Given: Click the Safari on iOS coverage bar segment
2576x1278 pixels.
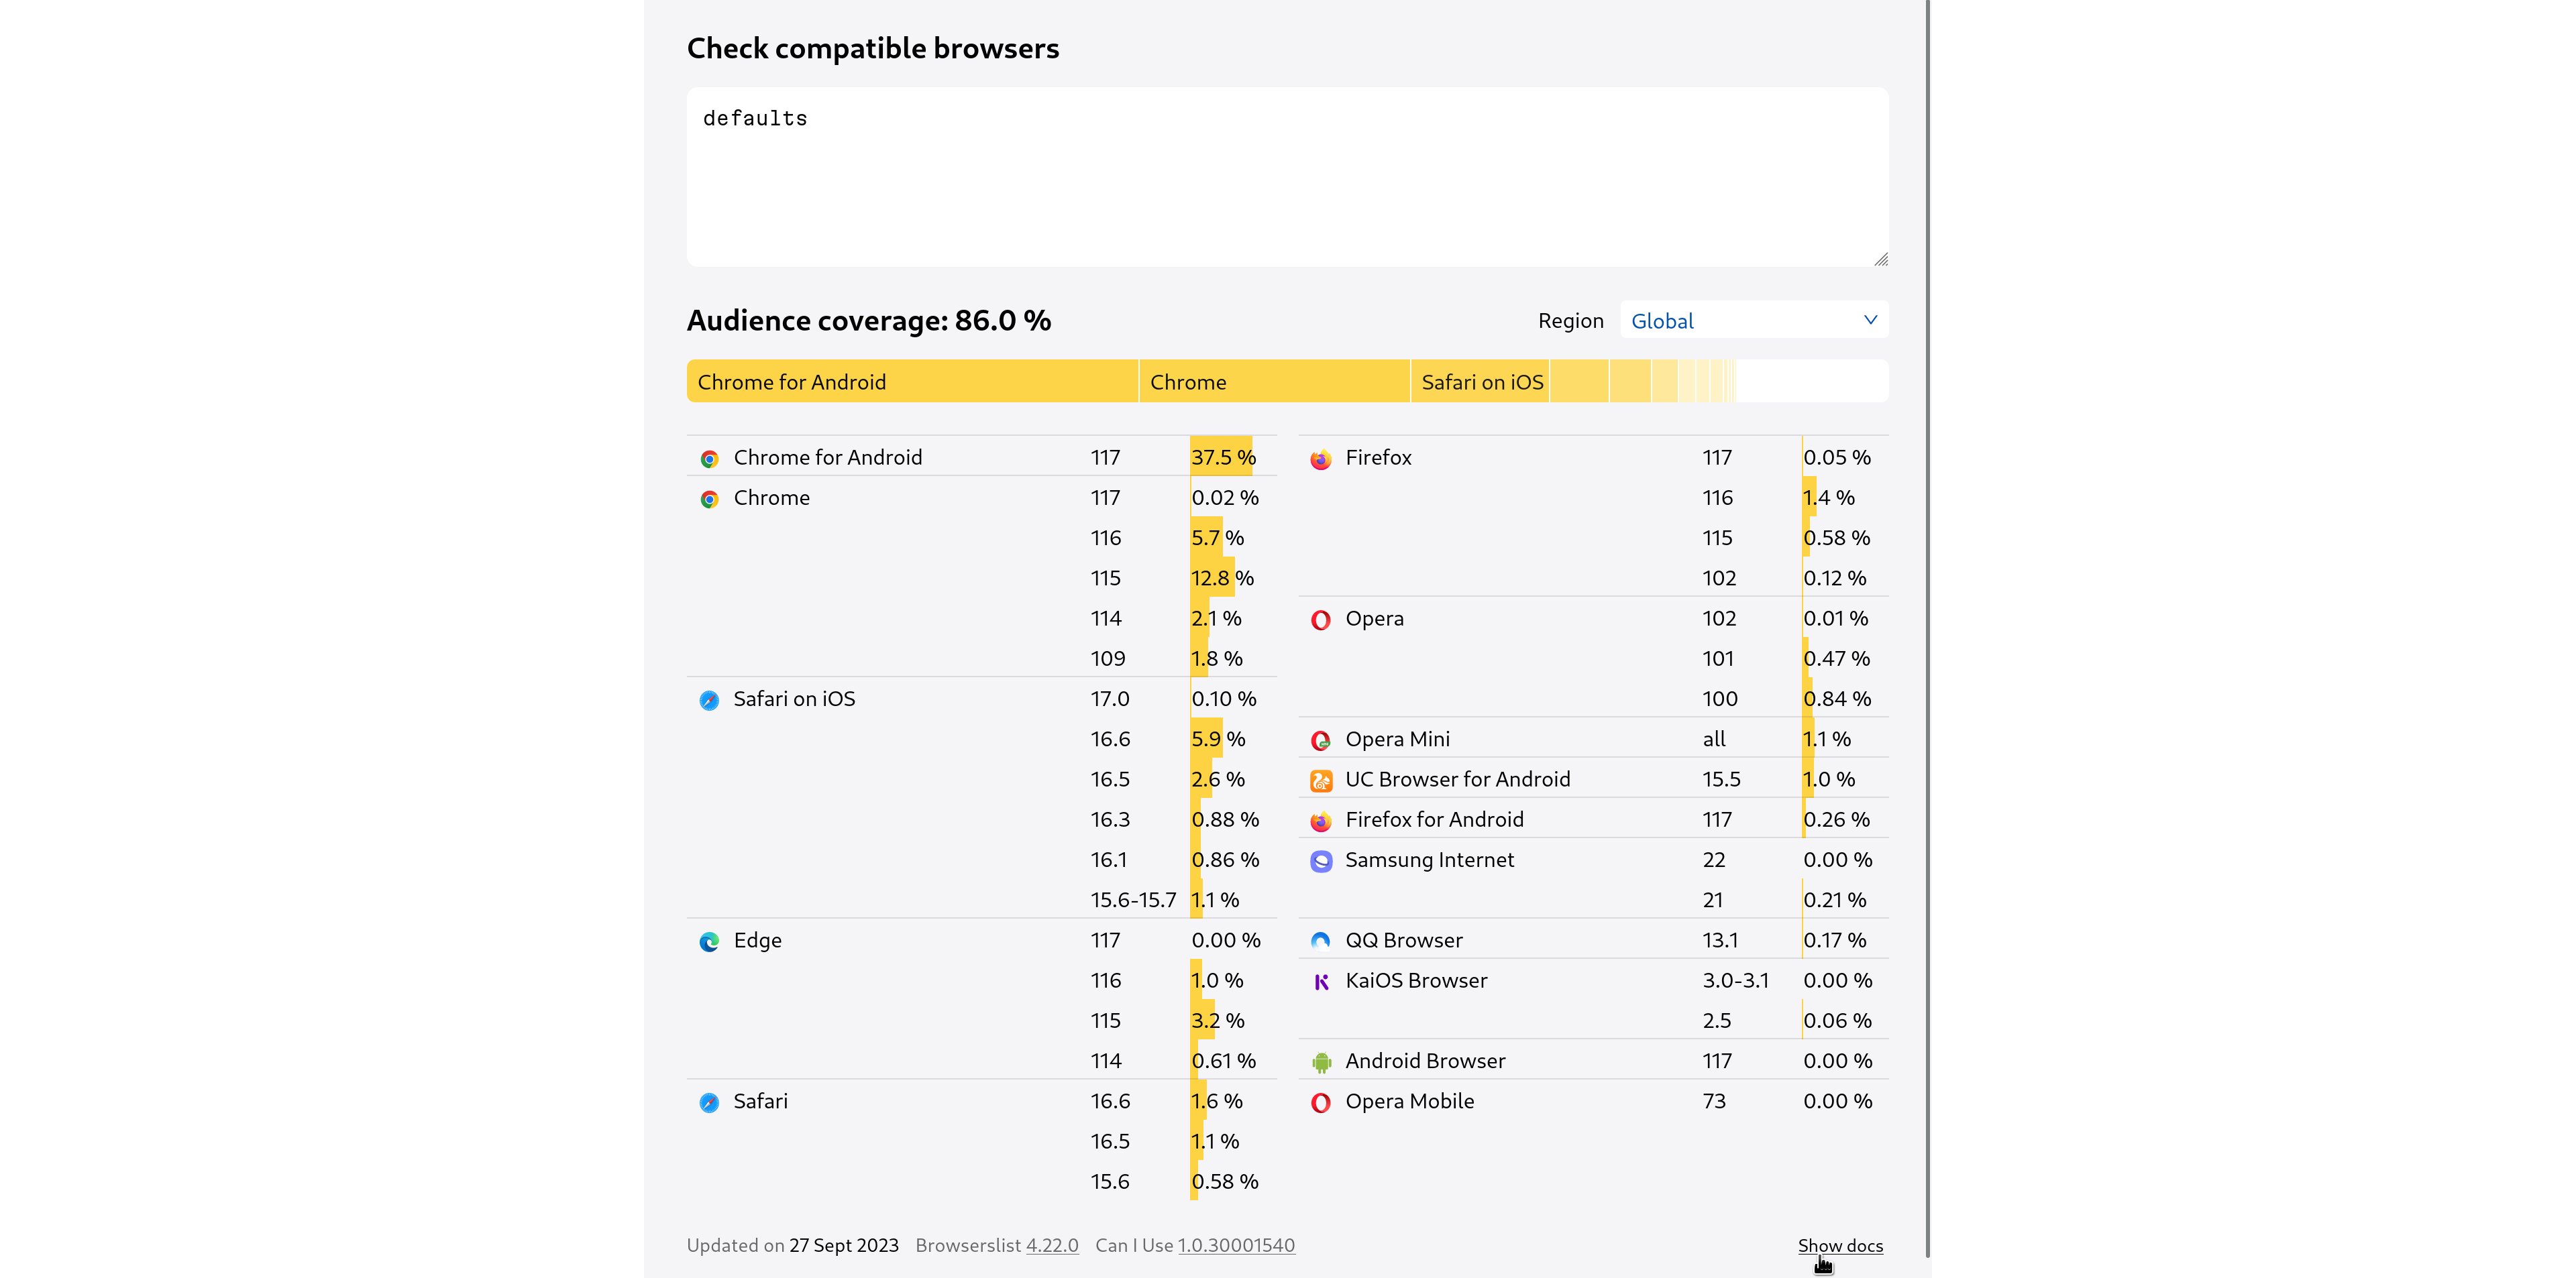Looking at the screenshot, I should click(x=1480, y=382).
